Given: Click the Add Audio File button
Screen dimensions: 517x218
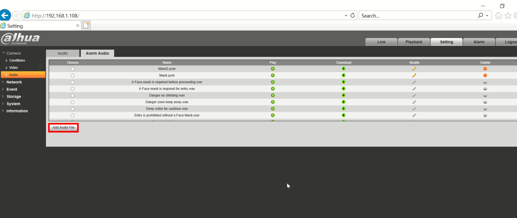Looking at the screenshot, I should pyautogui.click(x=64, y=128).
